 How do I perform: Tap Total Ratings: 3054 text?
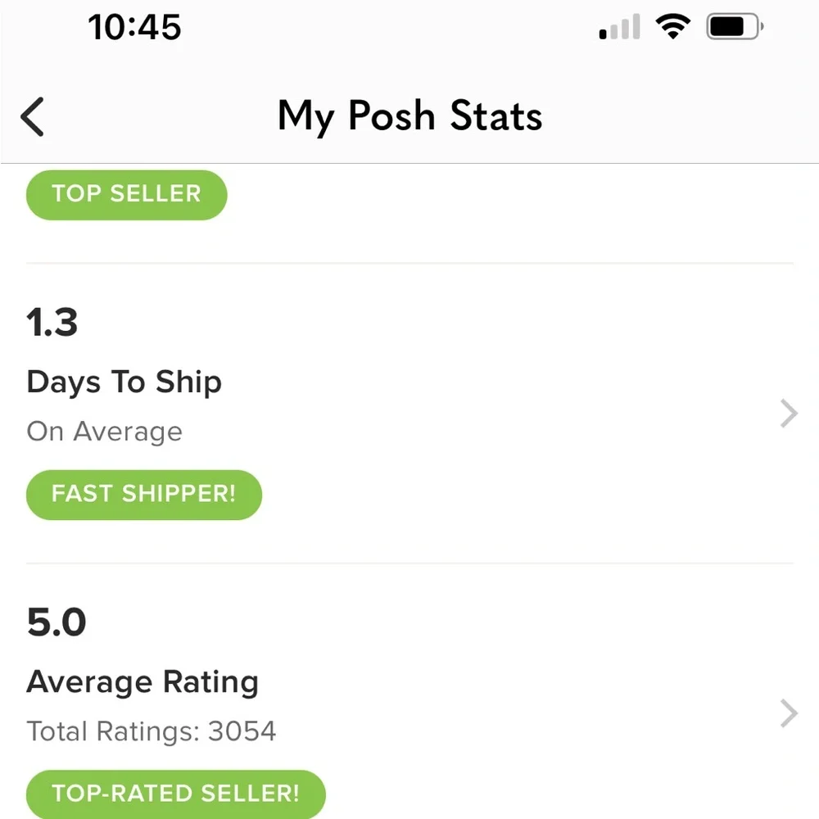(151, 731)
